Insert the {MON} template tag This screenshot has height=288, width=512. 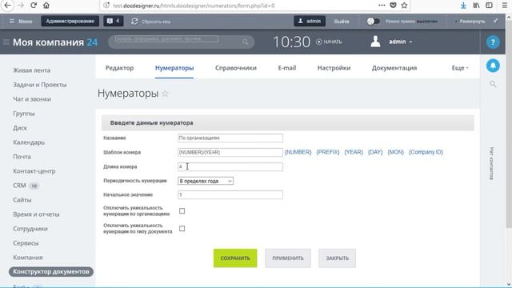tap(395, 152)
